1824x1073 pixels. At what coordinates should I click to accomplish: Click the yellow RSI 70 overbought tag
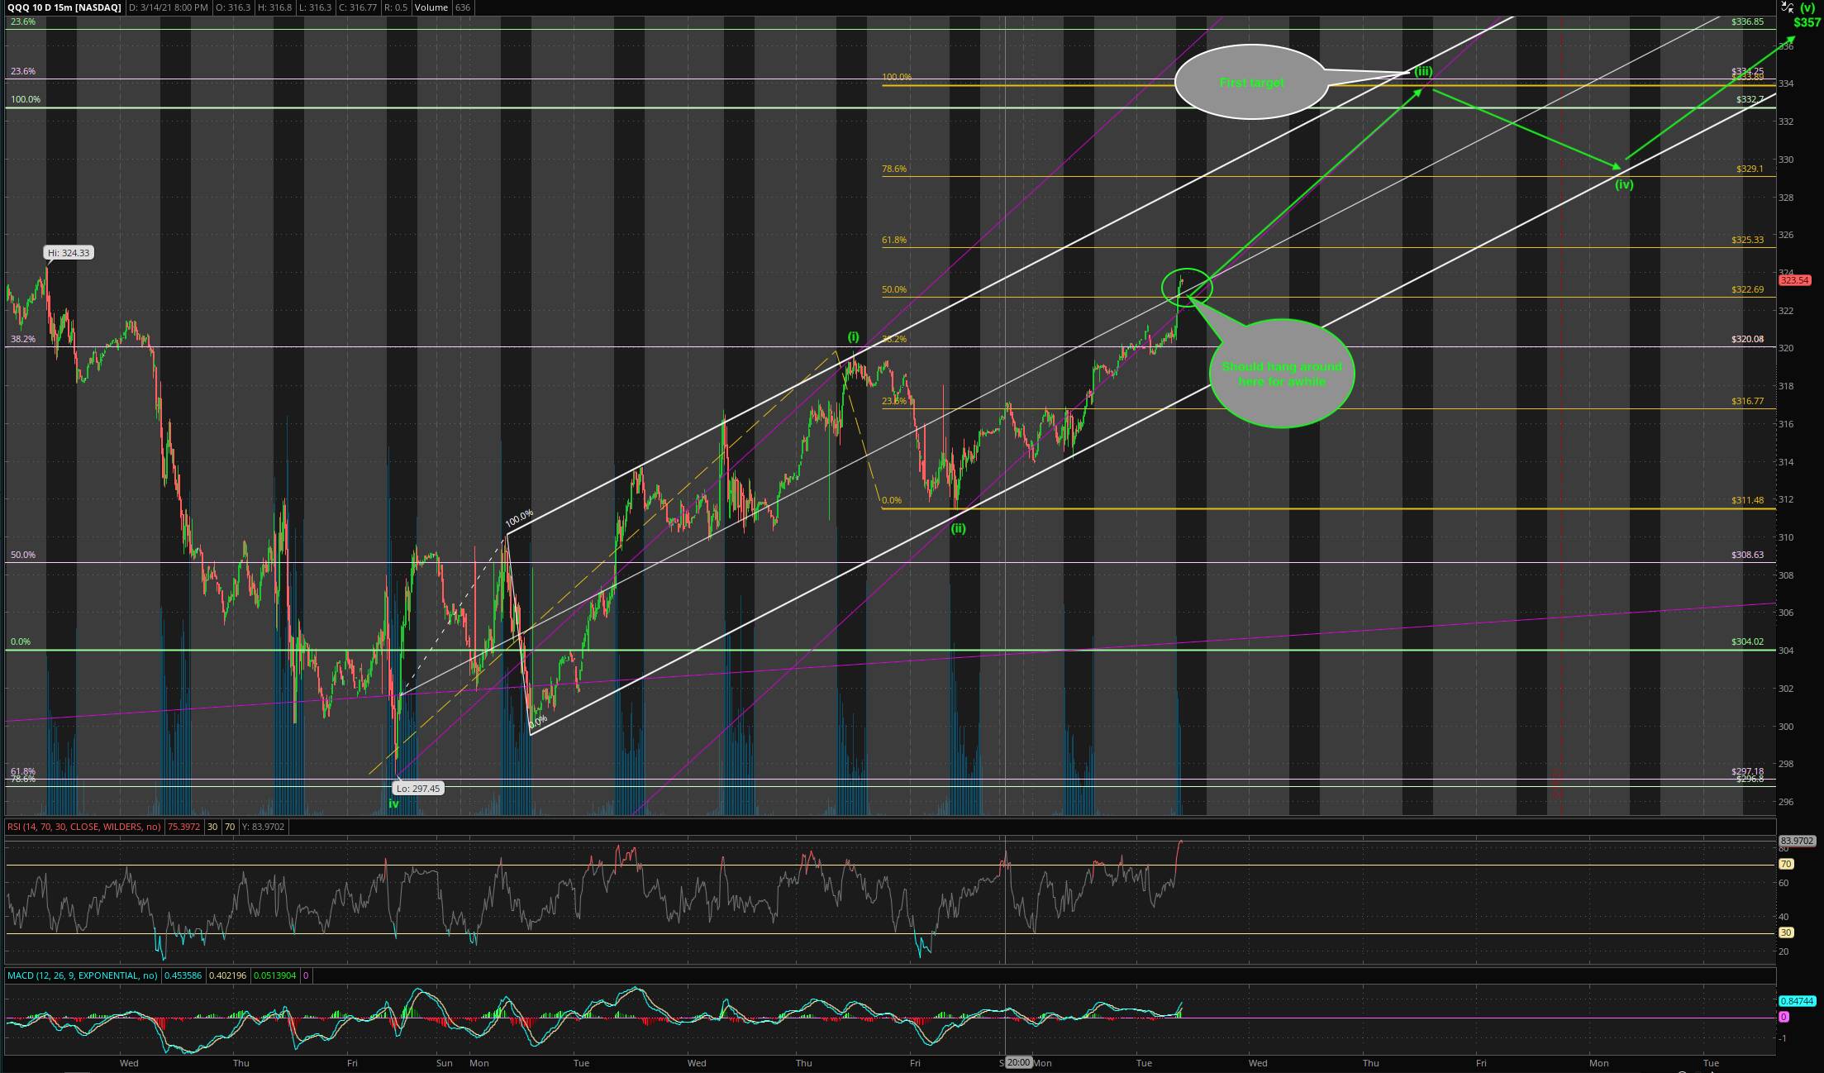pos(1785,864)
